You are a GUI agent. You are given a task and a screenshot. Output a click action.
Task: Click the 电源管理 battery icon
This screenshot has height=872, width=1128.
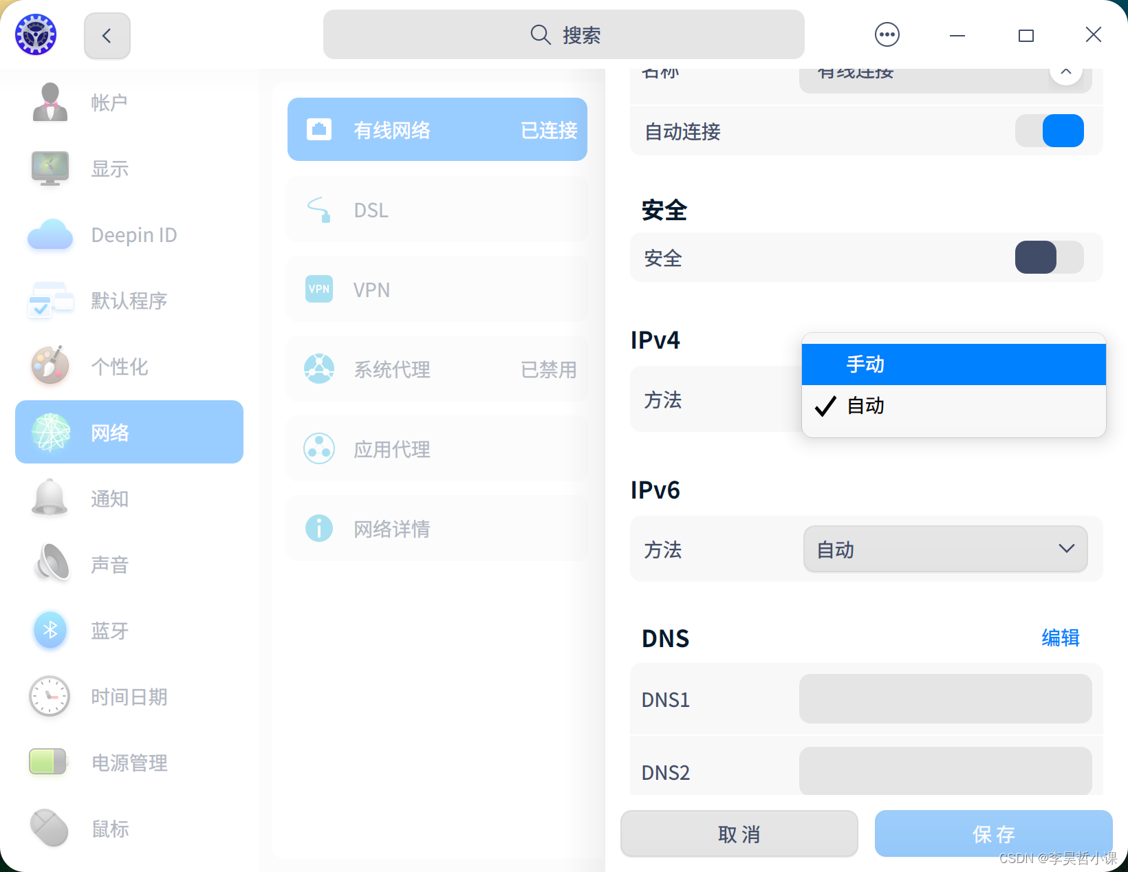click(48, 762)
